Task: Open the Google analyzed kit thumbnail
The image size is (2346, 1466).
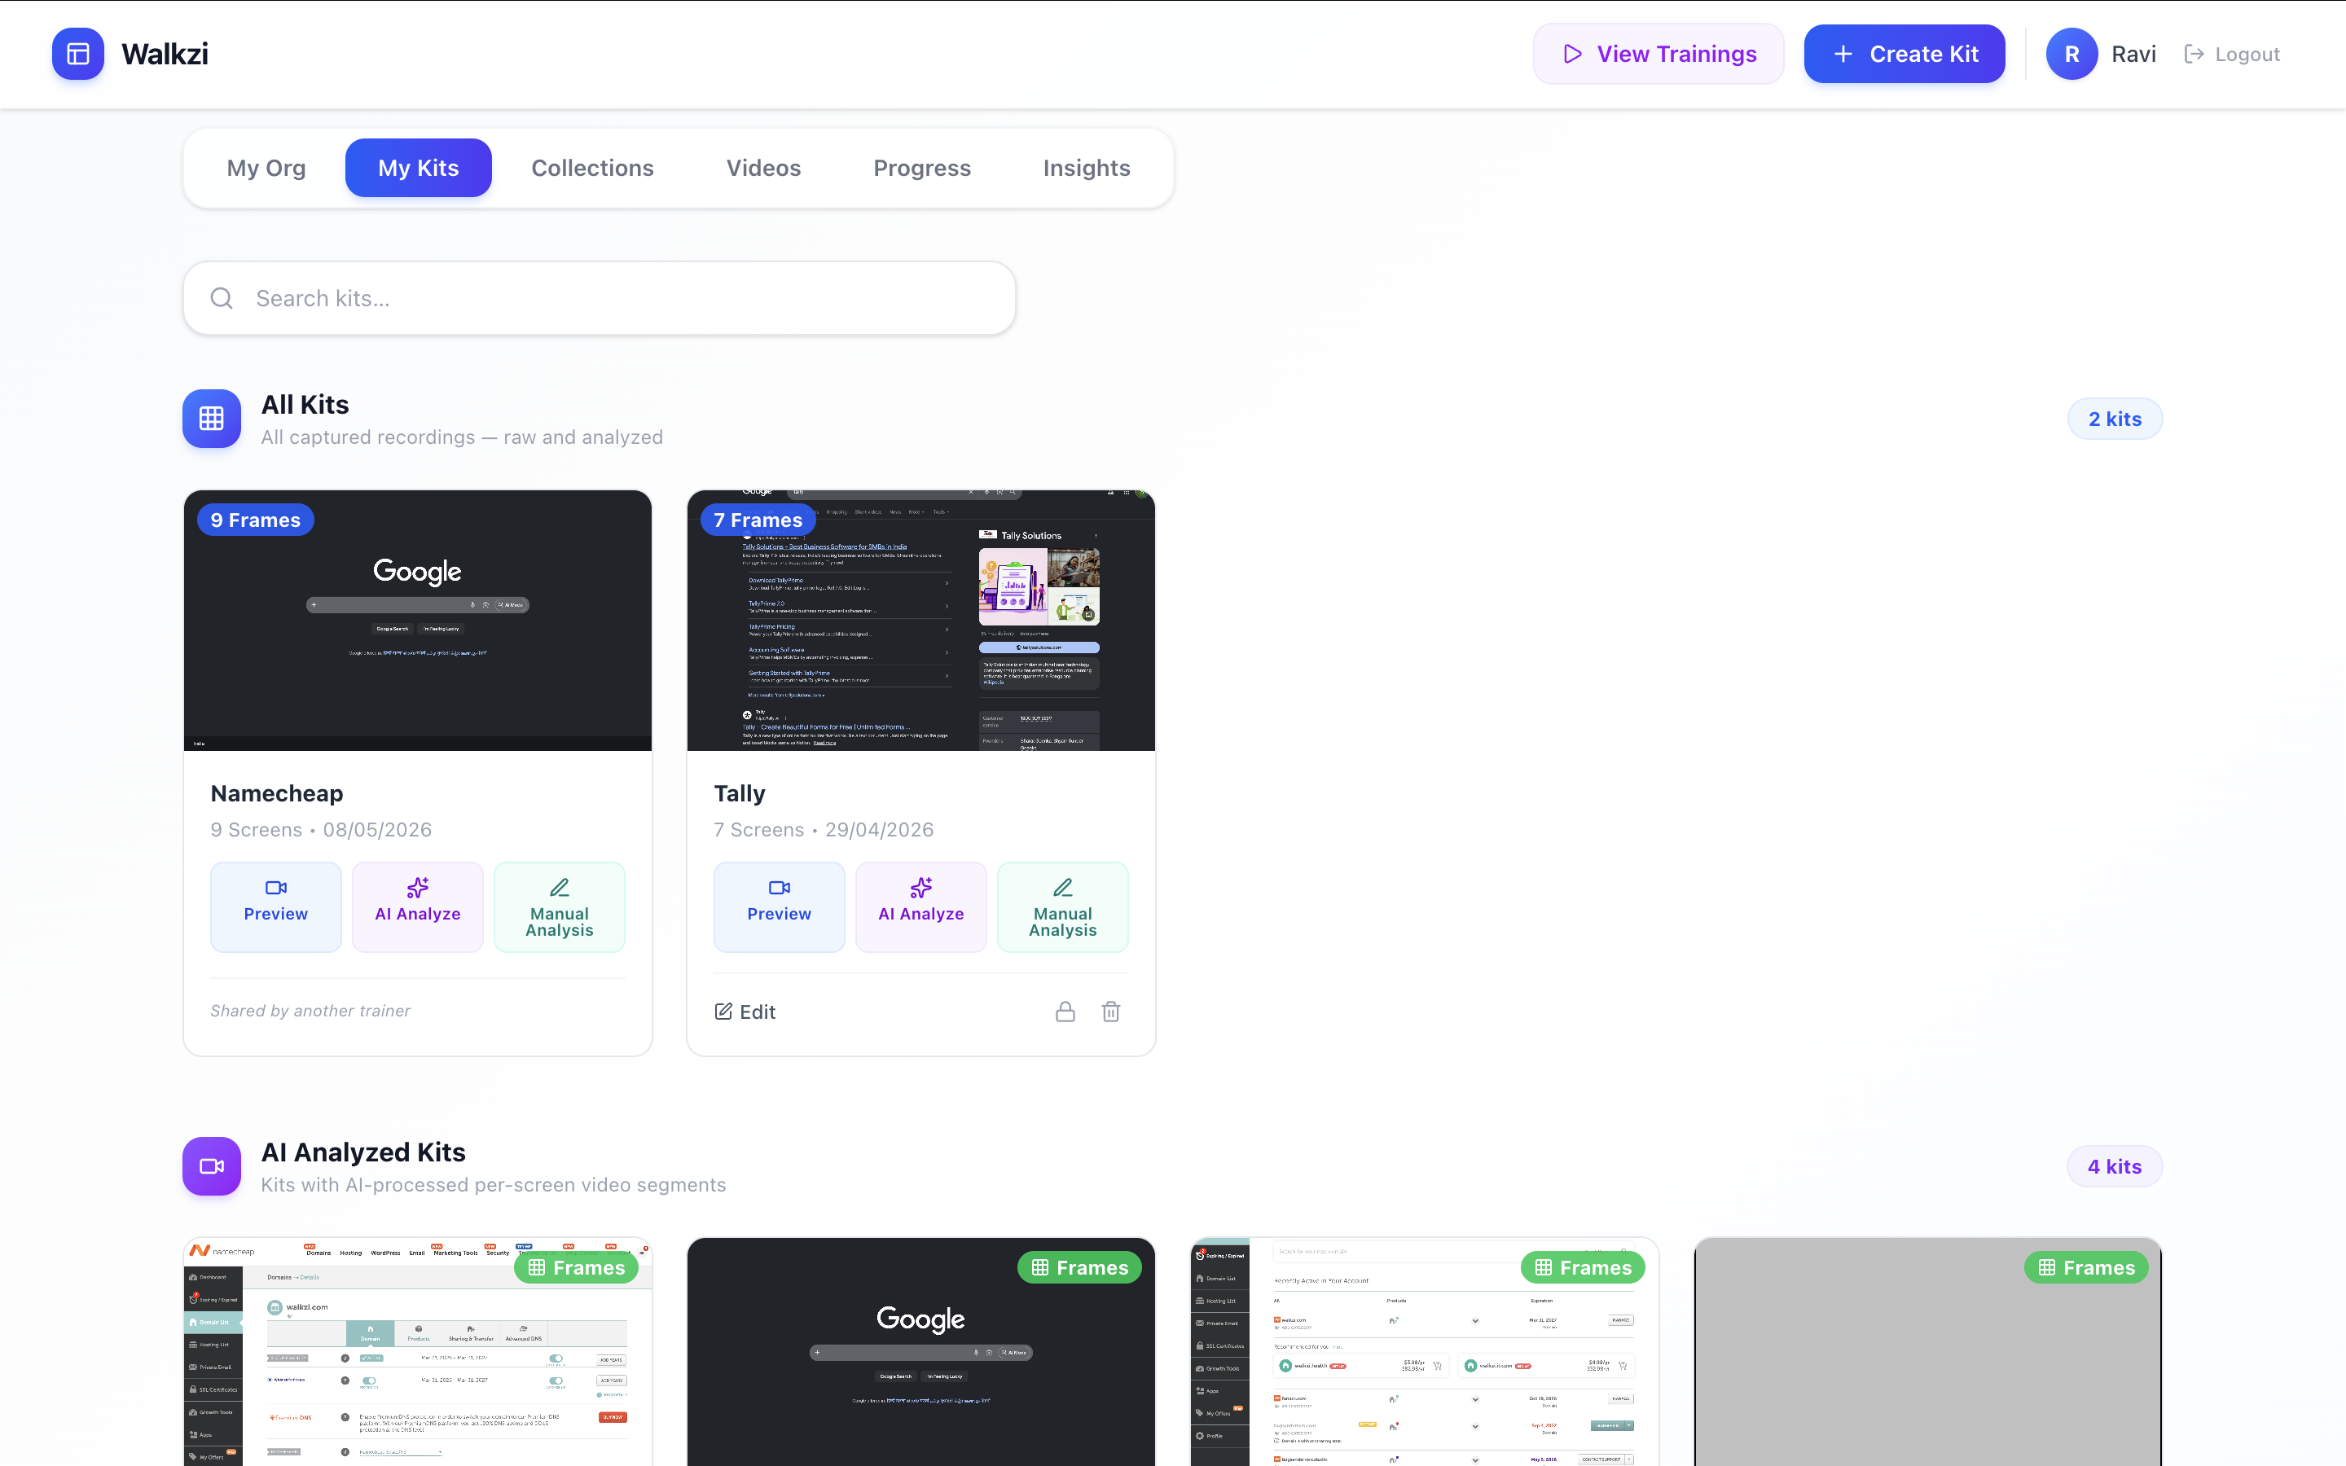Action: click(921, 1352)
